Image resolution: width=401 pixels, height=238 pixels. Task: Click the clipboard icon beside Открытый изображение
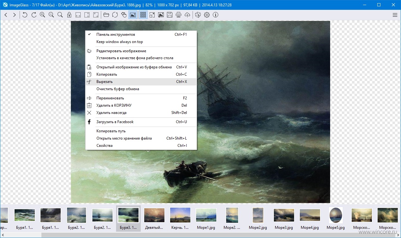point(89,67)
